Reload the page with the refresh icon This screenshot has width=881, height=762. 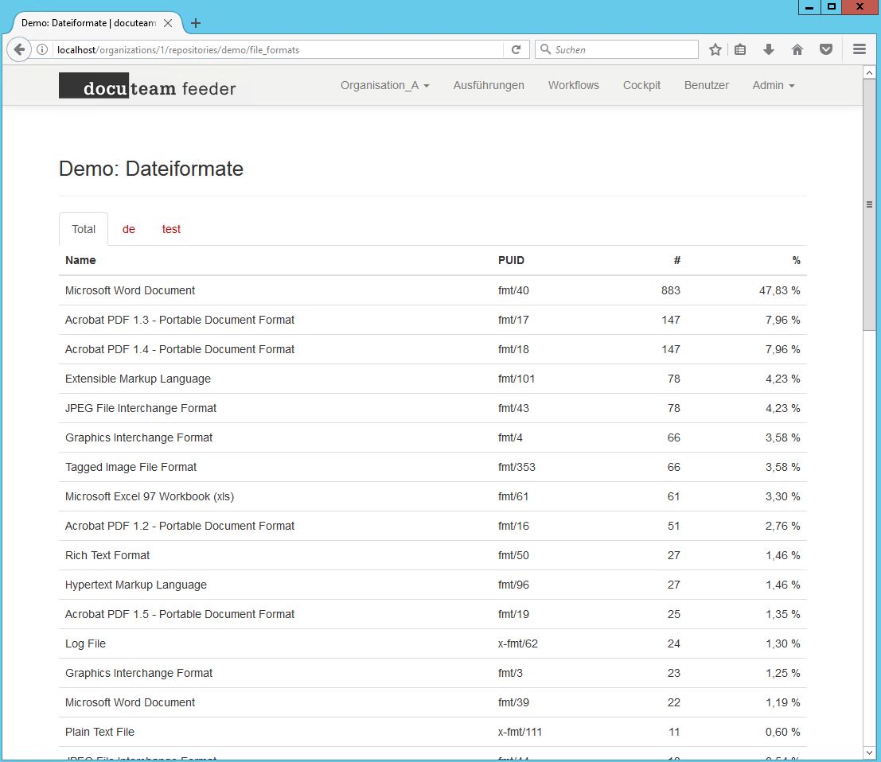516,49
